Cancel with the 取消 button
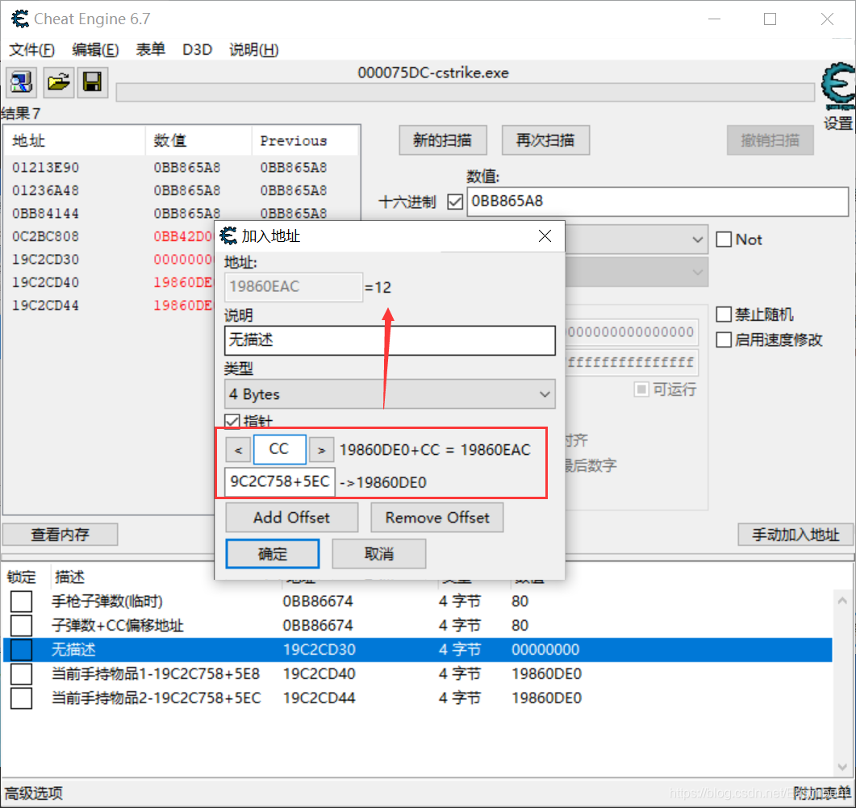The image size is (856, 808). (x=379, y=554)
